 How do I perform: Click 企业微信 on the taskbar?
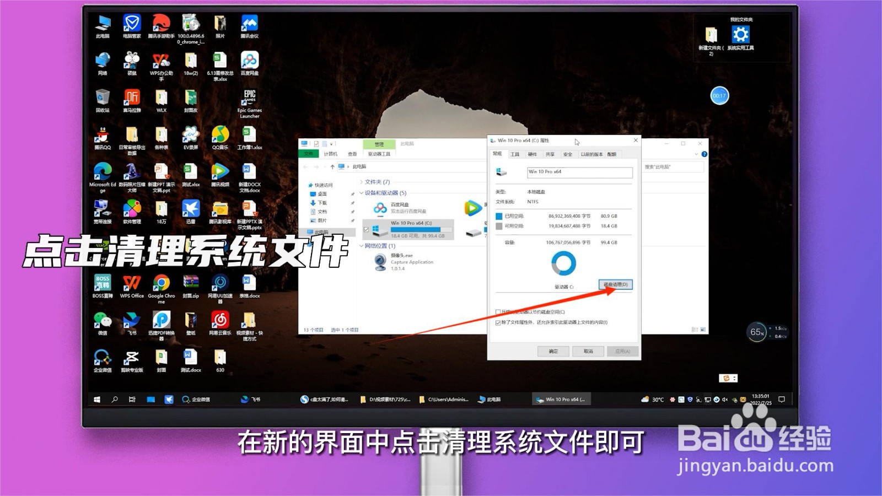point(196,400)
